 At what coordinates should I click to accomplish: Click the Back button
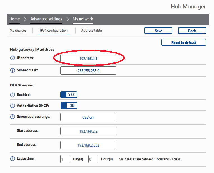(192, 31)
